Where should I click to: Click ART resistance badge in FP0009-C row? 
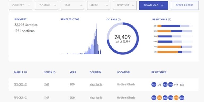click(154, 98)
